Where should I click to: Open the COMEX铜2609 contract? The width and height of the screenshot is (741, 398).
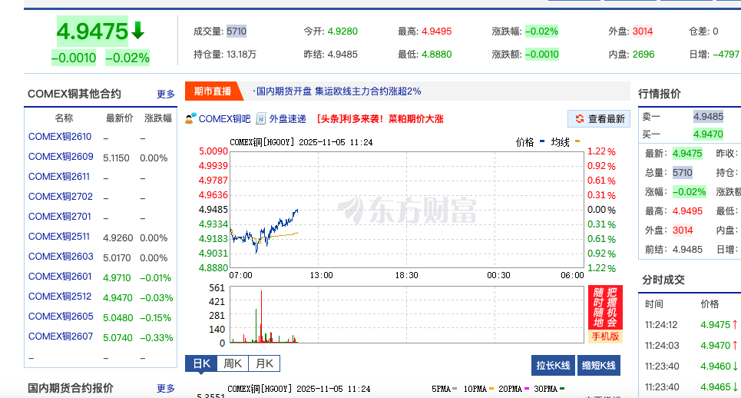[61, 157]
